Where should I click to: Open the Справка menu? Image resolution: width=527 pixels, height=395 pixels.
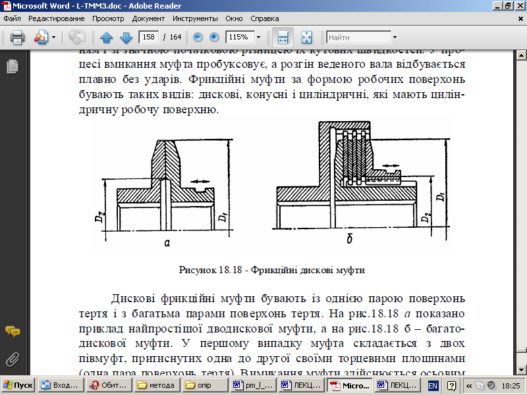(x=265, y=19)
